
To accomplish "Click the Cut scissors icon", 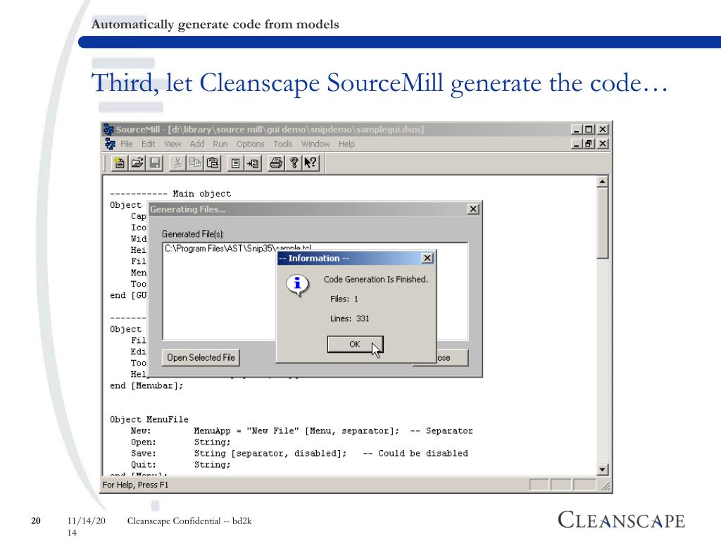I will tap(177, 163).
